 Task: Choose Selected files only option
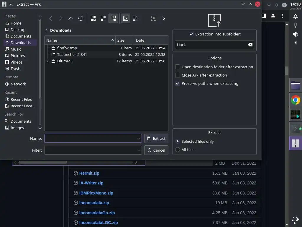178,142
